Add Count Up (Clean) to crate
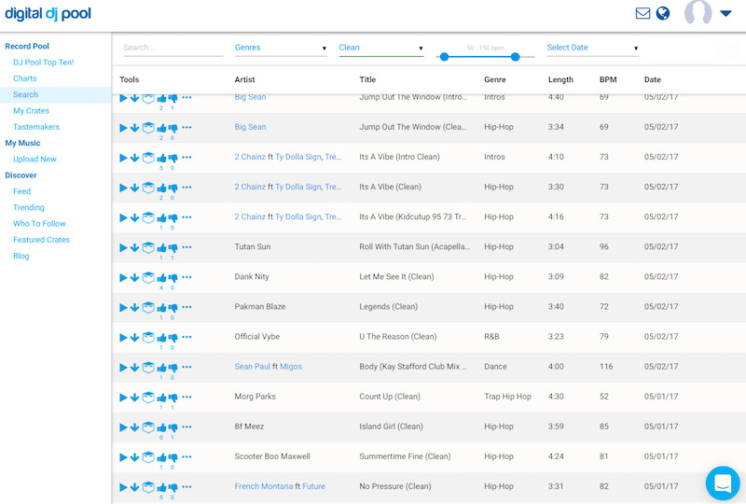This screenshot has width=746, height=504. pyautogui.click(x=148, y=398)
